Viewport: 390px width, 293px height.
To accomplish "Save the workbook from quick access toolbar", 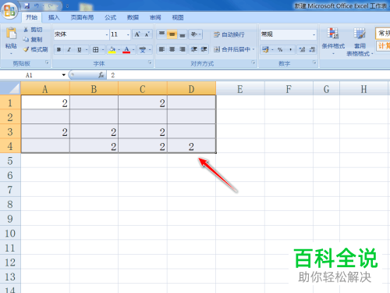I will click(x=27, y=5).
